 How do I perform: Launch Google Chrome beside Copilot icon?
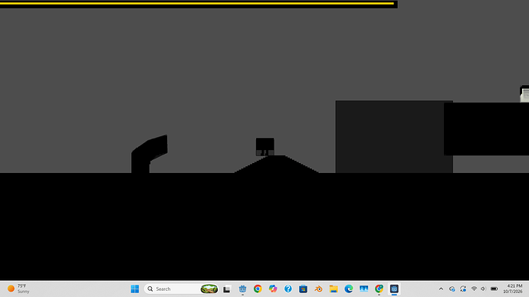[x=258, y=289]
